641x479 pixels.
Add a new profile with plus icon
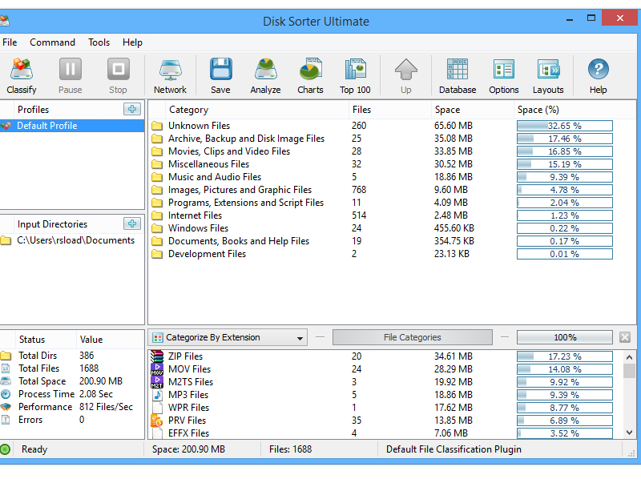pyautogui.click(x=132, y=109)
